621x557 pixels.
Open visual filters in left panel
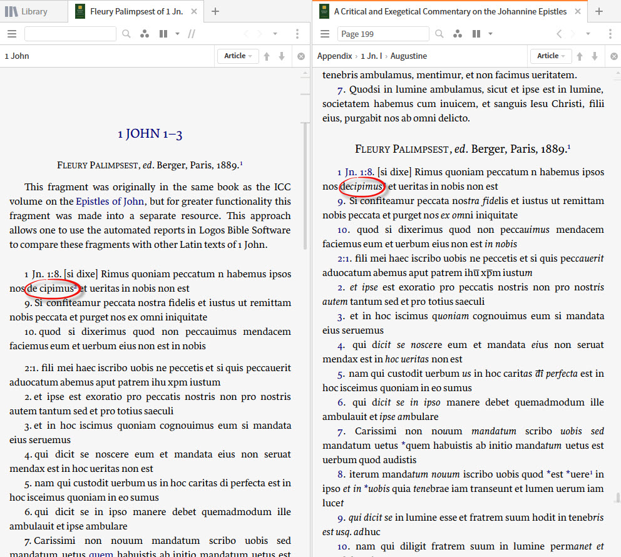(x=145, y=34)
